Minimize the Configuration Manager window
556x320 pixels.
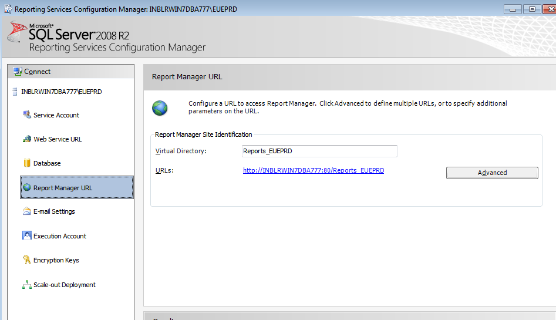tap(513, 9)
